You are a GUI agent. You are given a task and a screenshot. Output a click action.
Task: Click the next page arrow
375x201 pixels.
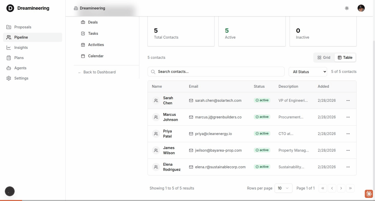[x=341, y=188]
